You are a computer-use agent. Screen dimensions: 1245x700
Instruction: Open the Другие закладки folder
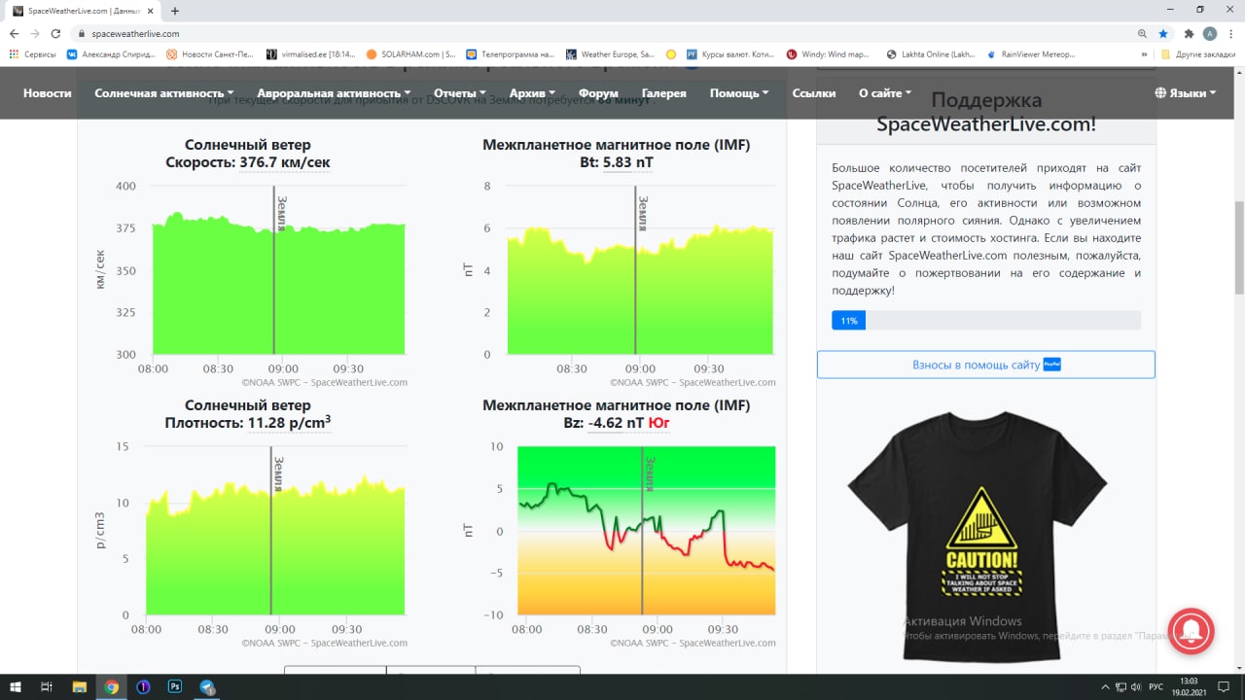click(x=1198, y=54)
